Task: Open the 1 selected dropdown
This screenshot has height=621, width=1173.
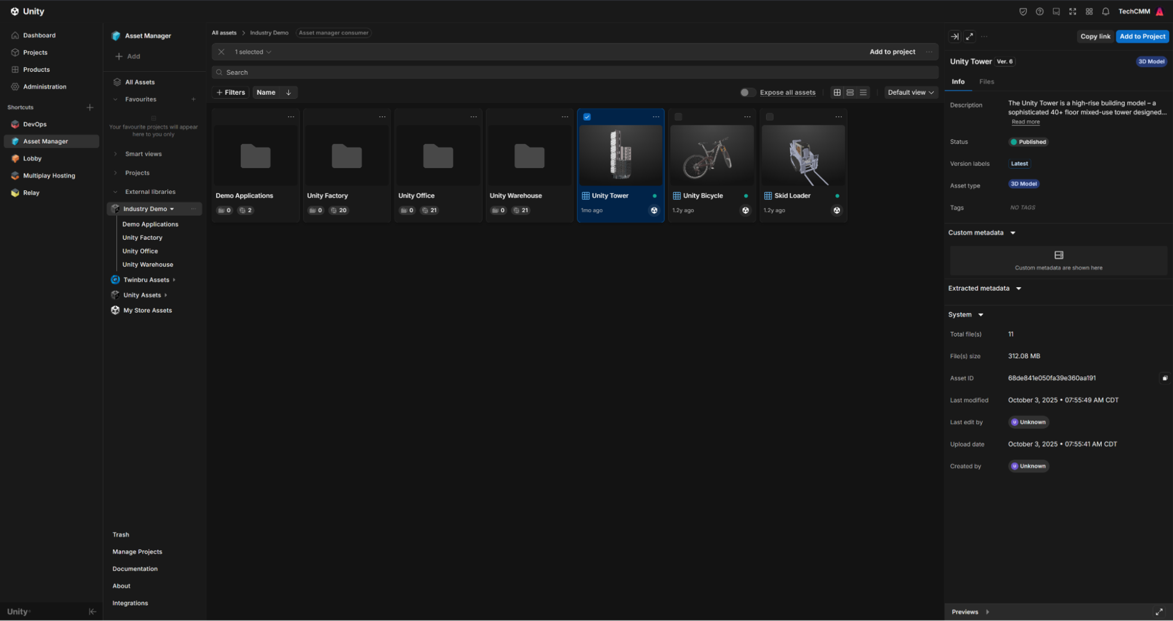Action: [253, 52]
